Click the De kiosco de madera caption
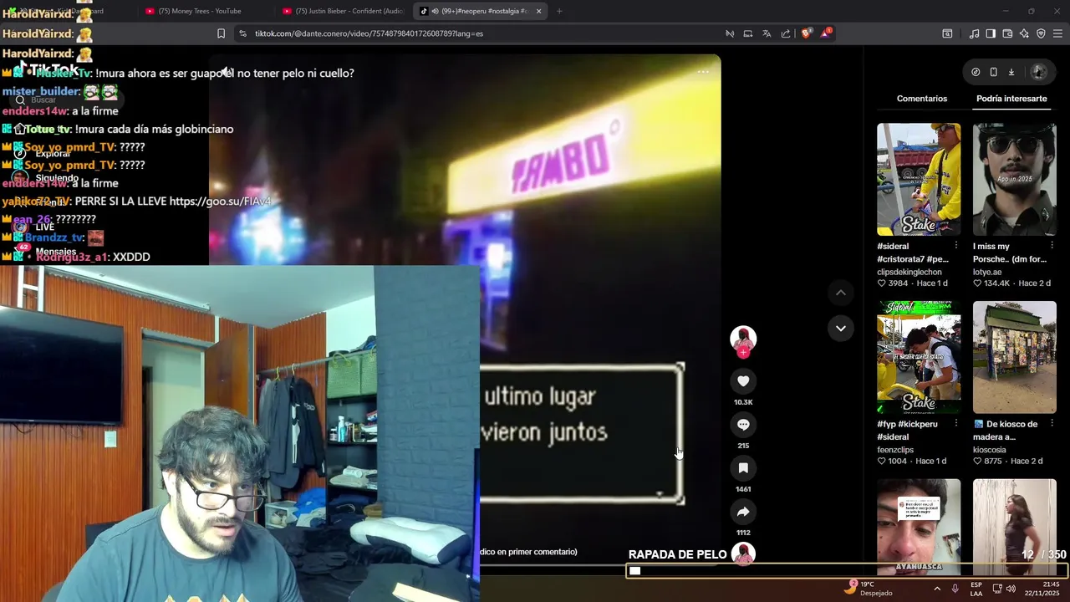1070x602 pixels. tap(1006, 430)
